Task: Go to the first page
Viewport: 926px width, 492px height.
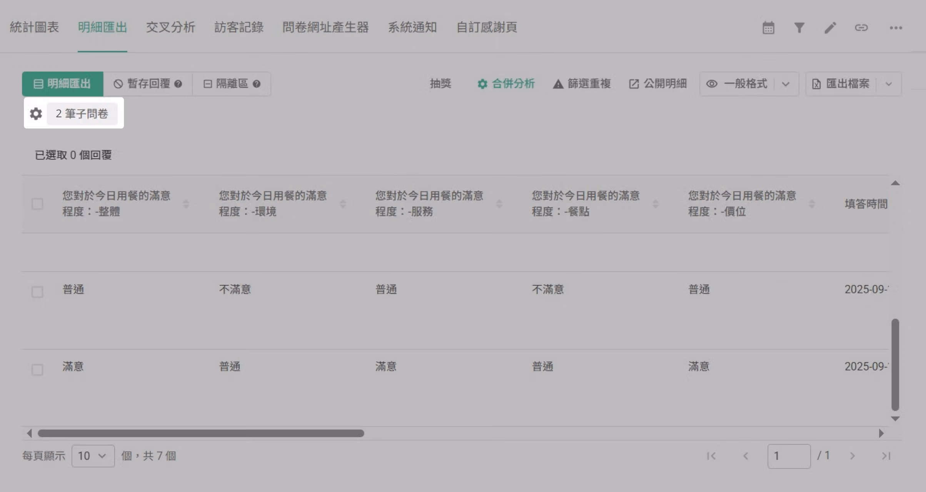Action: [711, 456]
